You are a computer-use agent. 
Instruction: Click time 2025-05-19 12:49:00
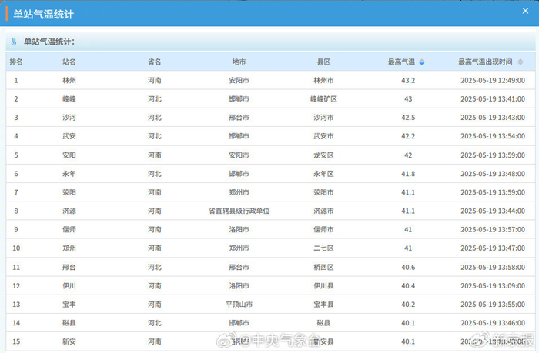point(493,80)
